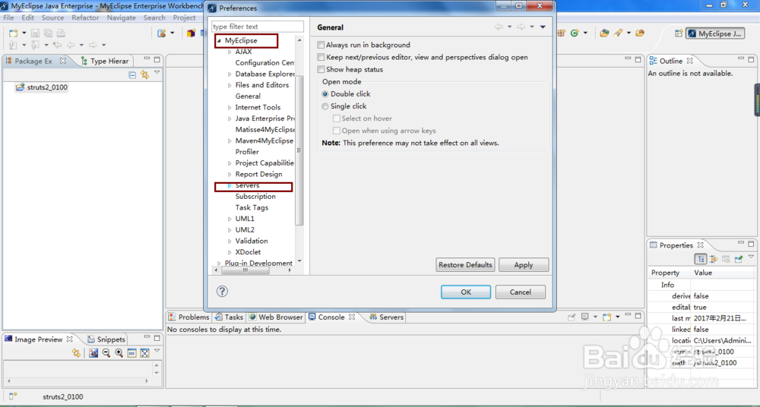Expand Database Explorer tree node

[230, 74]
